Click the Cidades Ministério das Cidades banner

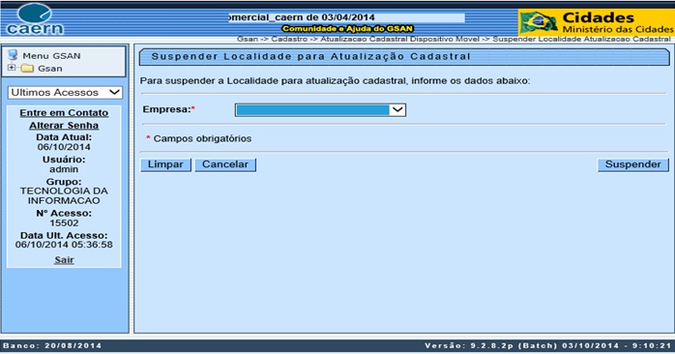[597, 22]
